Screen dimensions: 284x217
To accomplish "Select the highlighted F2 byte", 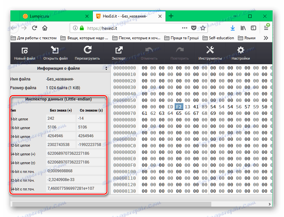I will [x=179, y=107].
